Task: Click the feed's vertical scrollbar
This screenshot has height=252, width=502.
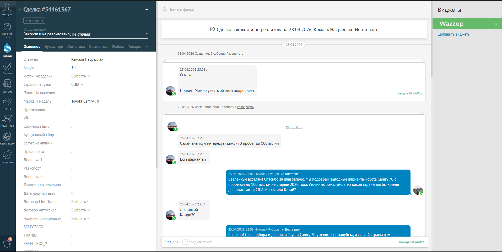Action: point(431,39)
